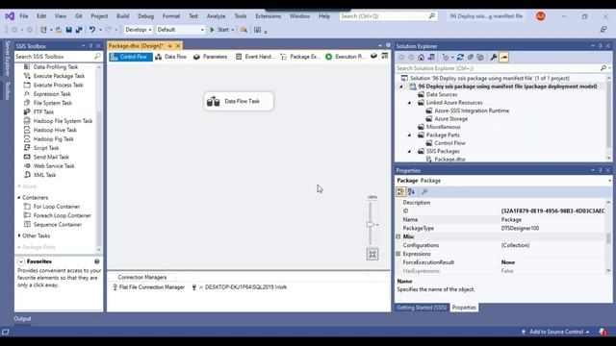Click the Save All icon in toolbar
Viewport: 616px width, 346px height.
tap(79, 30)
